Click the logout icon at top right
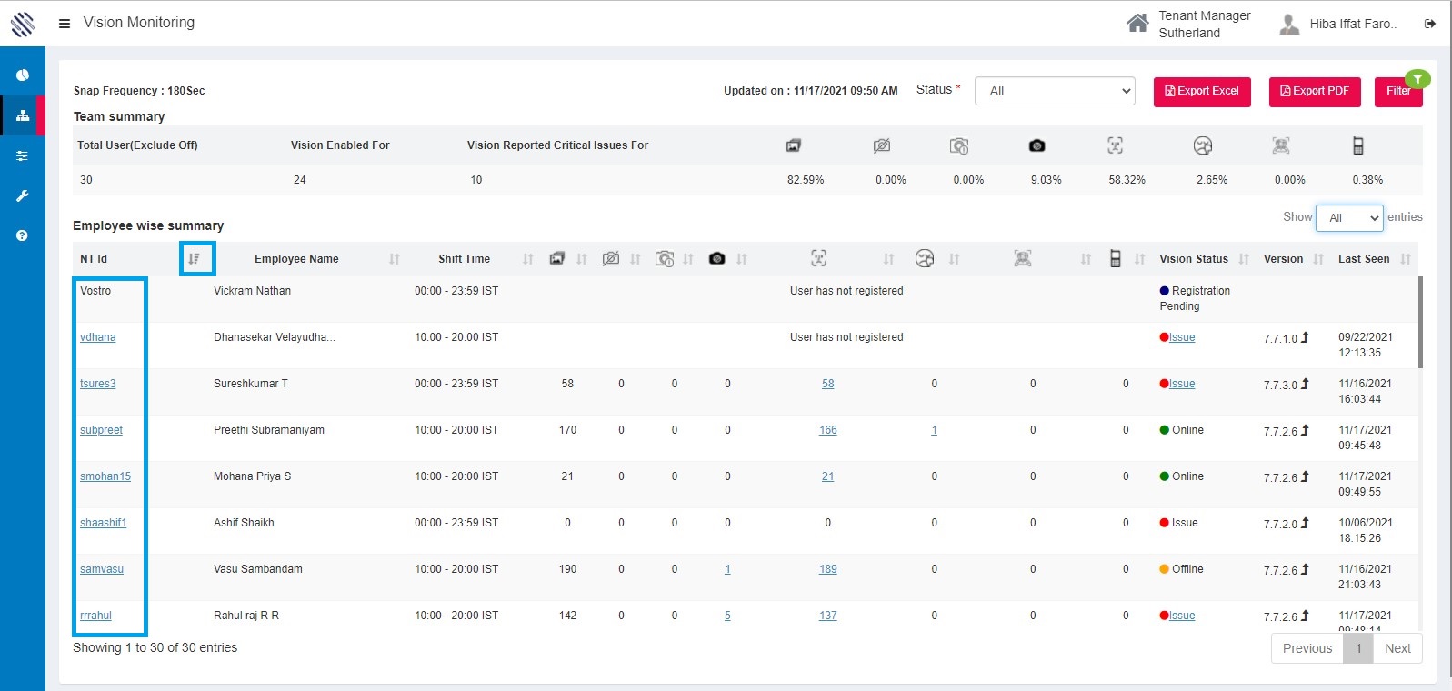The height and width of the screenshot is (691, 1452). click(x=1430, y=24)
